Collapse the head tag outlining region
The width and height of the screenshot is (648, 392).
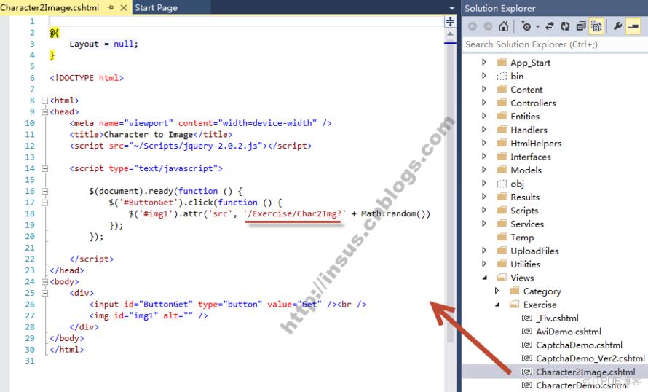44,111
